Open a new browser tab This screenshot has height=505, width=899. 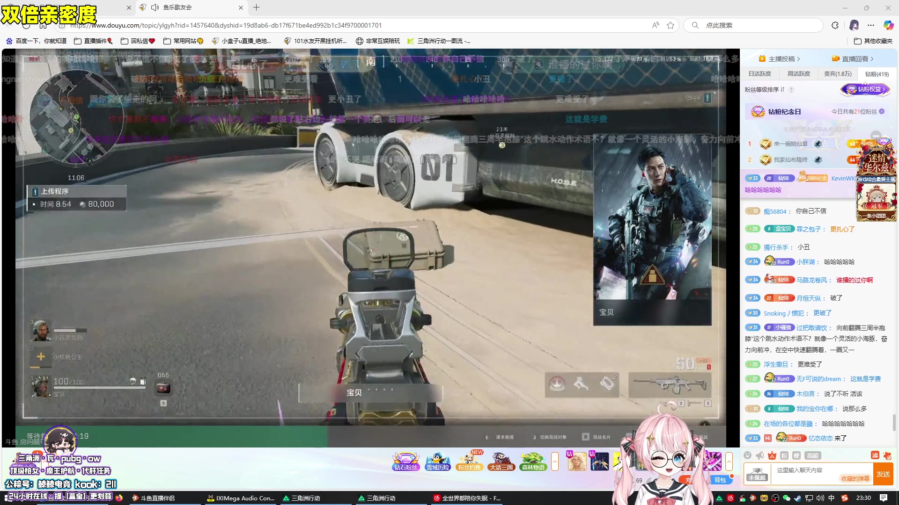click(256, 7)
